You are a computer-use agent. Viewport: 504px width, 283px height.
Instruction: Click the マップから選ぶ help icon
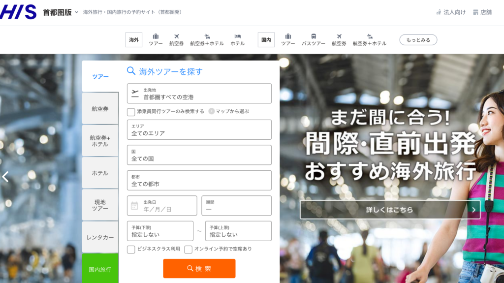click(212, 111)
